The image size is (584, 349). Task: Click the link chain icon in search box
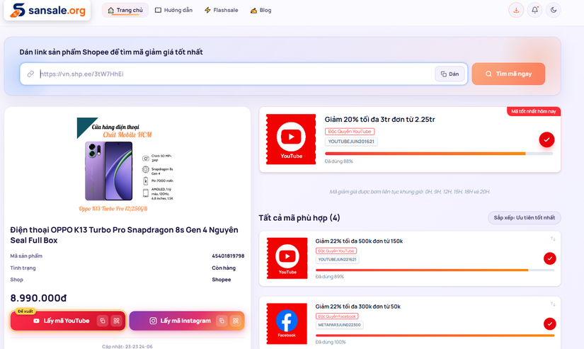[x=30, y=74]
